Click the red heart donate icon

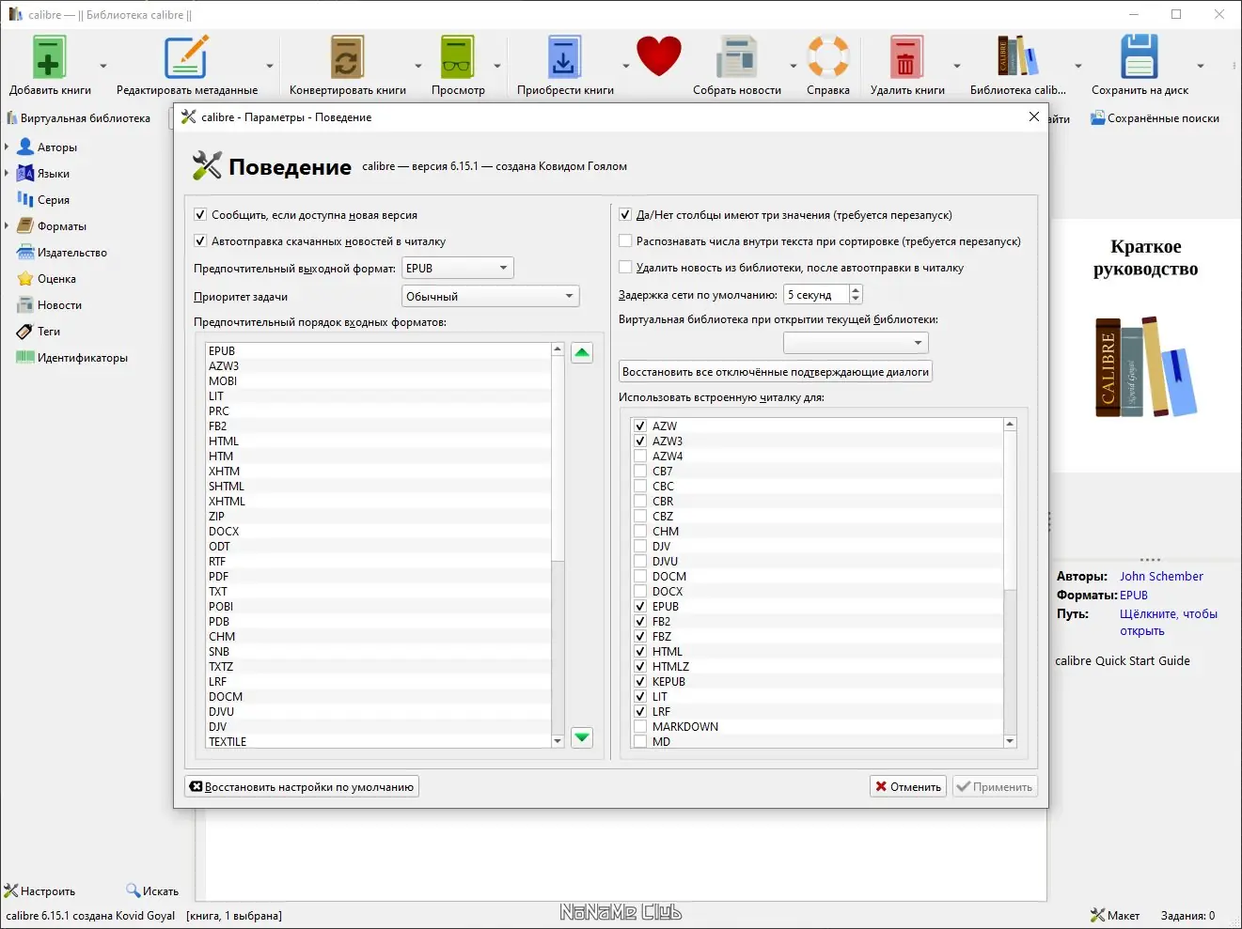click(x=658, y=56)
